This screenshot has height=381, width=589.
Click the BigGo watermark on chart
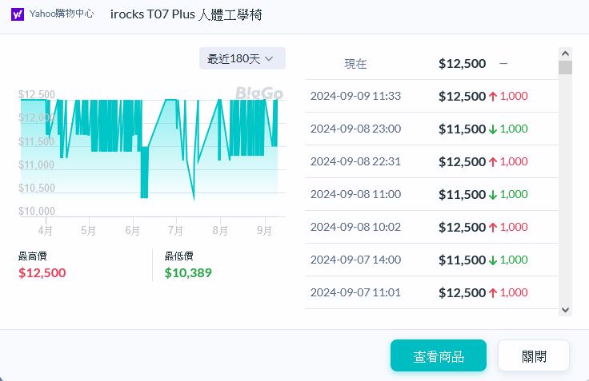[x=258, y=93]
